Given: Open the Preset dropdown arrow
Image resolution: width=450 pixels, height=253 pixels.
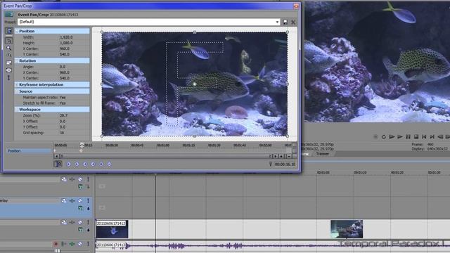Looking at the screenshot, I should pyautogui.click(x=277, y=22).
